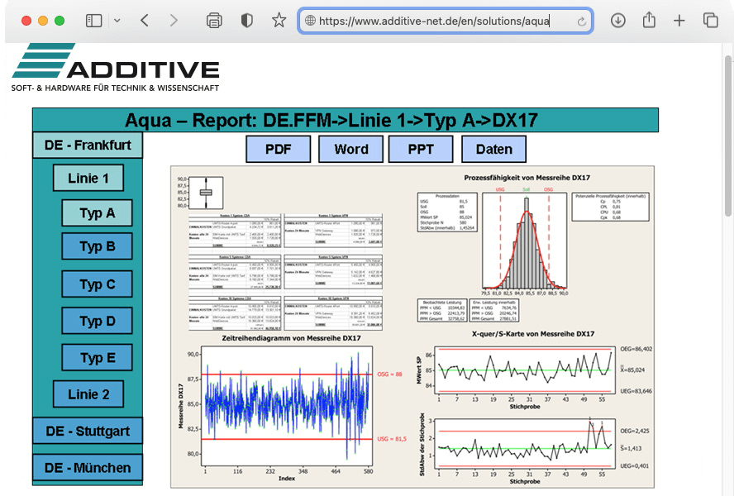Click the 'OEG=86,402' label
This screenshot has width=739, height=496.
(636, 349)
